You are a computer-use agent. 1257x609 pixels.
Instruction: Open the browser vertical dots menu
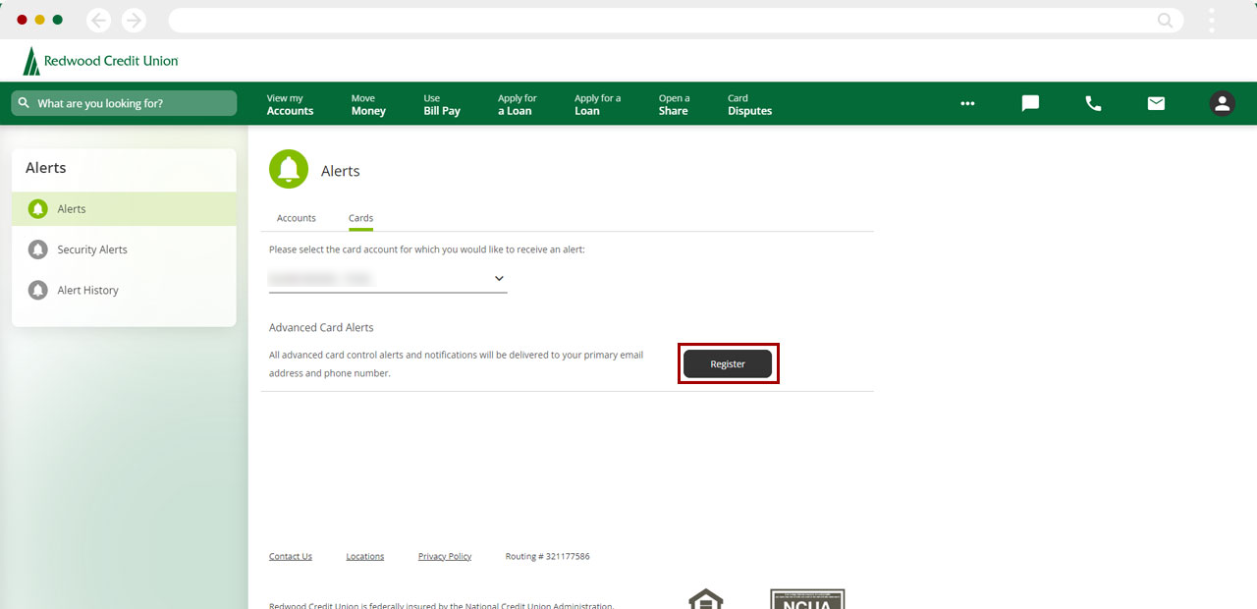[x=1212, y=20]
